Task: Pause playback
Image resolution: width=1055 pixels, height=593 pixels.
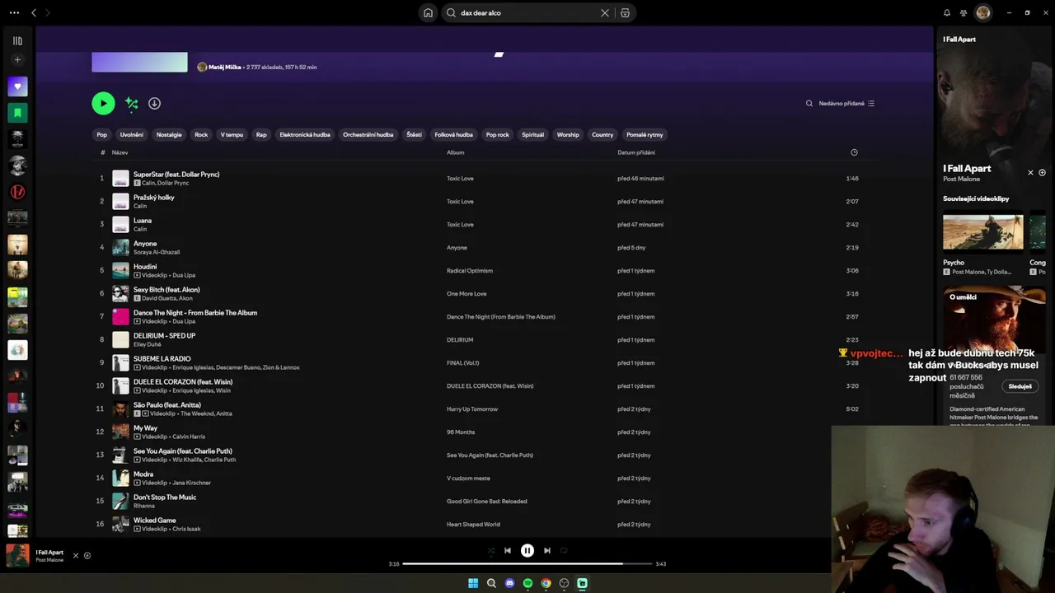Action: click(527, 551)
